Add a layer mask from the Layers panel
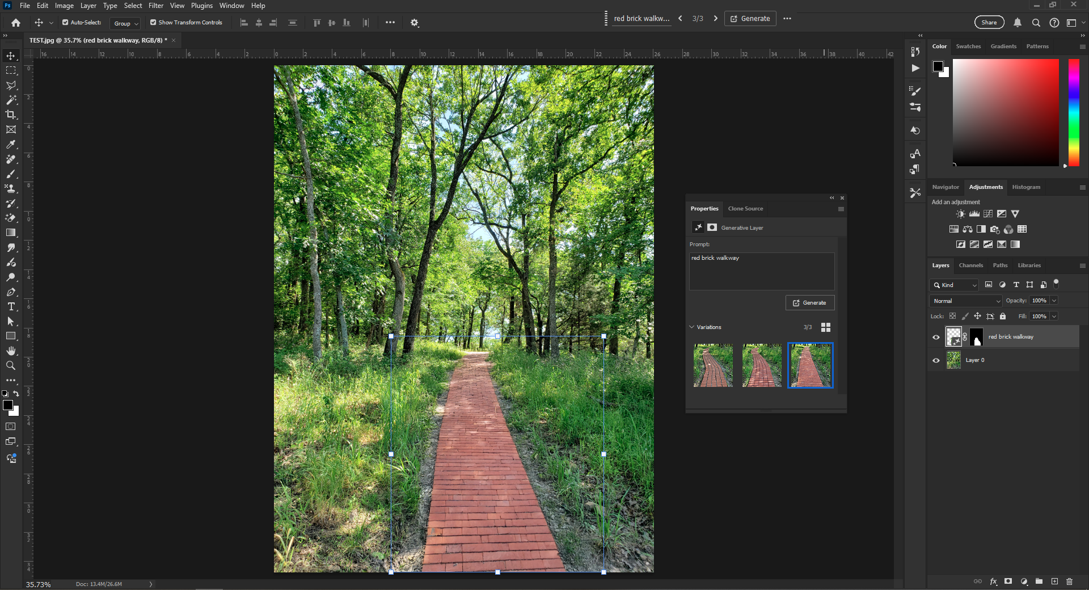 click(x=1008, y=581)
